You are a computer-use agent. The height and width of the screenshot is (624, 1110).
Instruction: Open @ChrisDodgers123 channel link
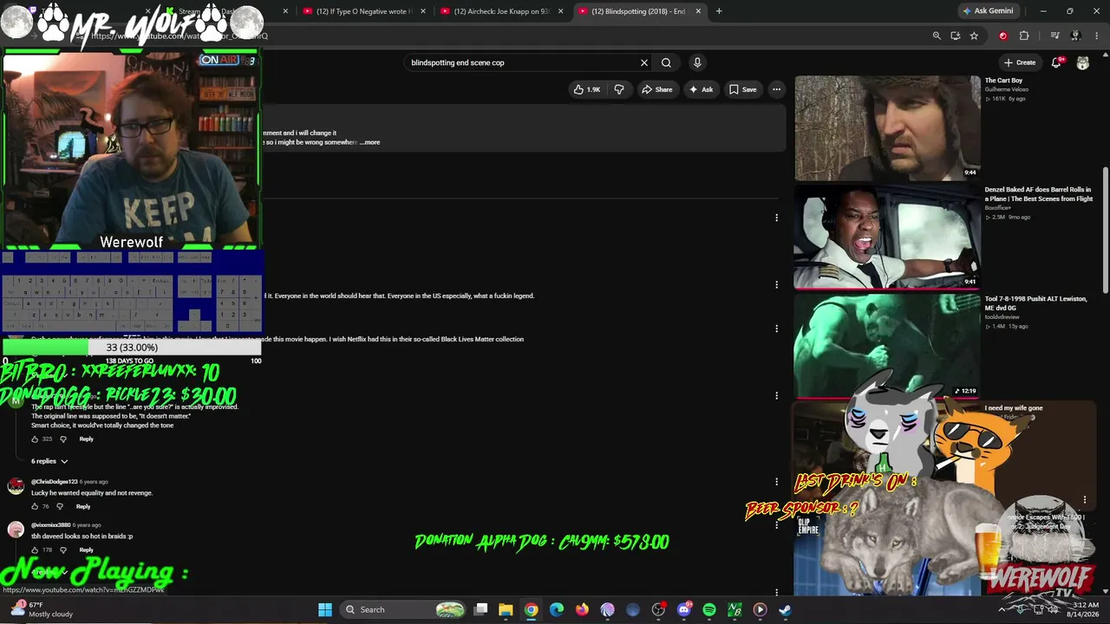click(x=55, y=482)
